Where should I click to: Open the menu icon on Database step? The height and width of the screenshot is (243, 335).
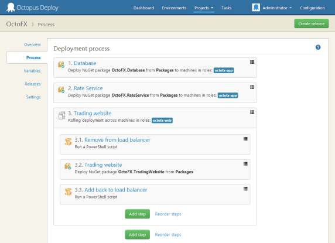pyautogui.click(x=252, y=62)
